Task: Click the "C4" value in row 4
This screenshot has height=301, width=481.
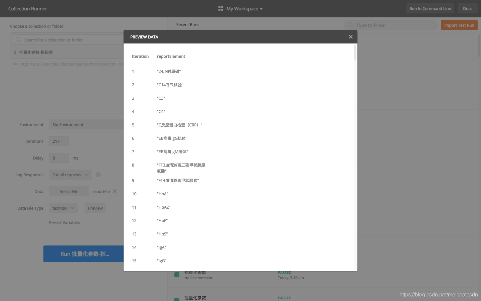Action: coord(161,111)
